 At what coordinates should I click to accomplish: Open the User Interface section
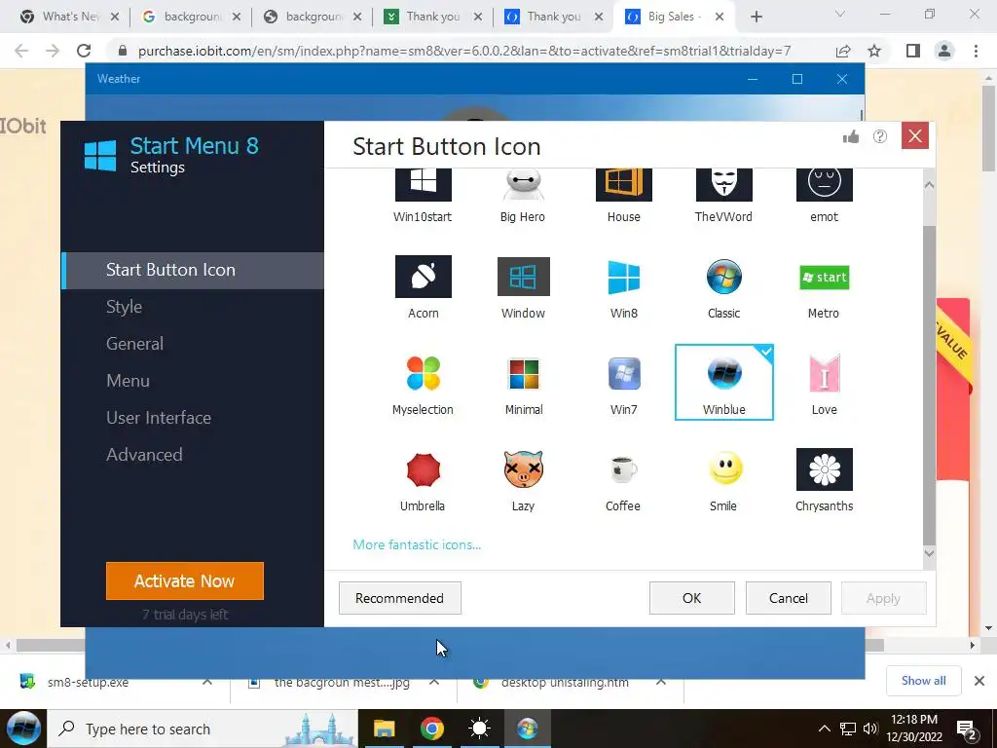159,417
